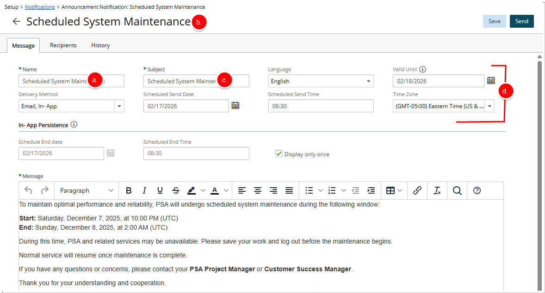Undo the last change in the editor
The width and height of the screenshot is (545, 293).
(29, 190)
